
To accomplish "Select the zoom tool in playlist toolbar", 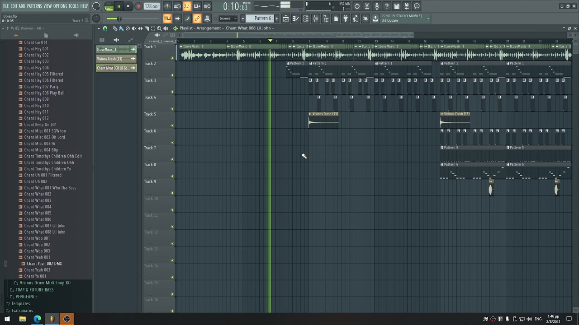I will 159,28.
